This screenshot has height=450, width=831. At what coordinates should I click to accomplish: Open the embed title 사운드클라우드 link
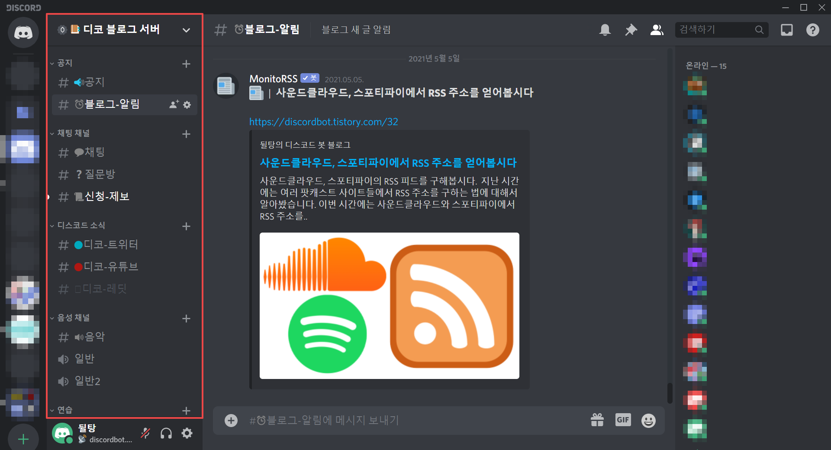[x=388, y=163]
